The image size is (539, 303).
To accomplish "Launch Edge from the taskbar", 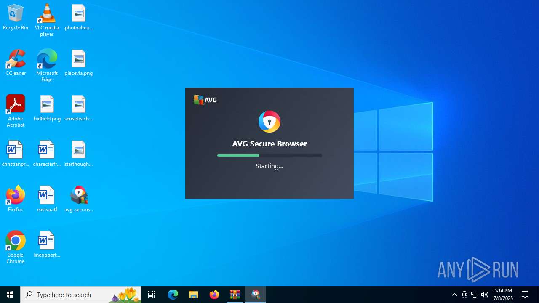I will tap(173, 295).
